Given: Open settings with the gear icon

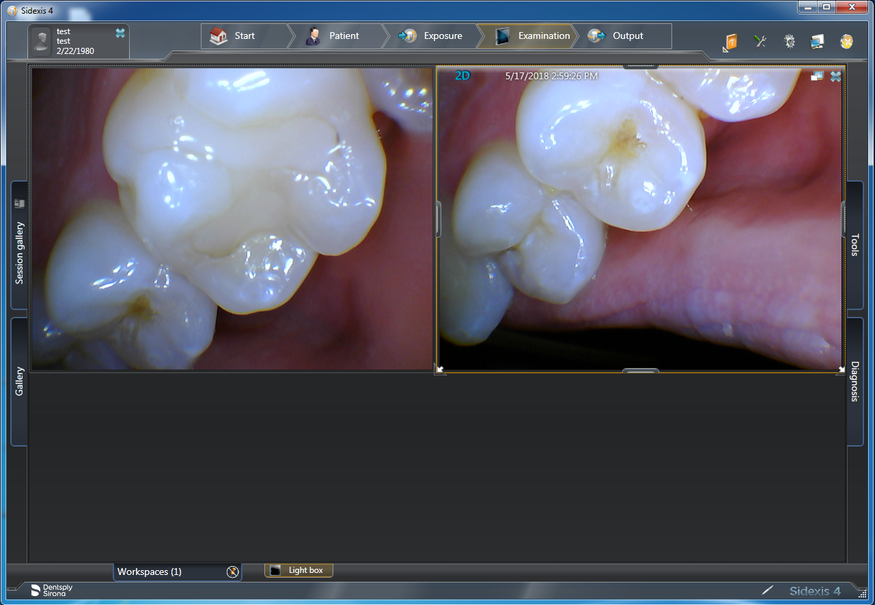Looking at the screenshot, I should 790,42.
